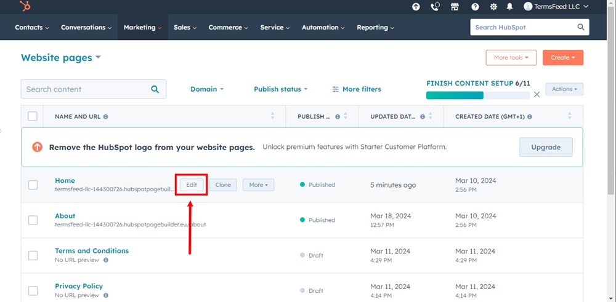Image resolution: width=616 pixels, height=302 pixels.
Task: Open the More dropdown on Home row
Action: (x=258, y=185)
